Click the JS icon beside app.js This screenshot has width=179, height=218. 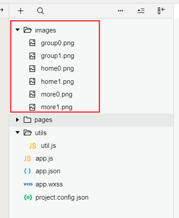click(x=27, y=158)
